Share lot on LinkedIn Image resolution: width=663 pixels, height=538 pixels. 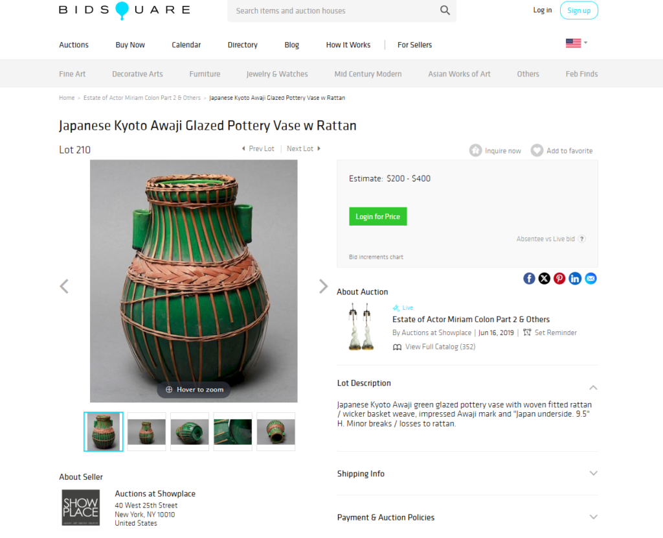(575, 278)
